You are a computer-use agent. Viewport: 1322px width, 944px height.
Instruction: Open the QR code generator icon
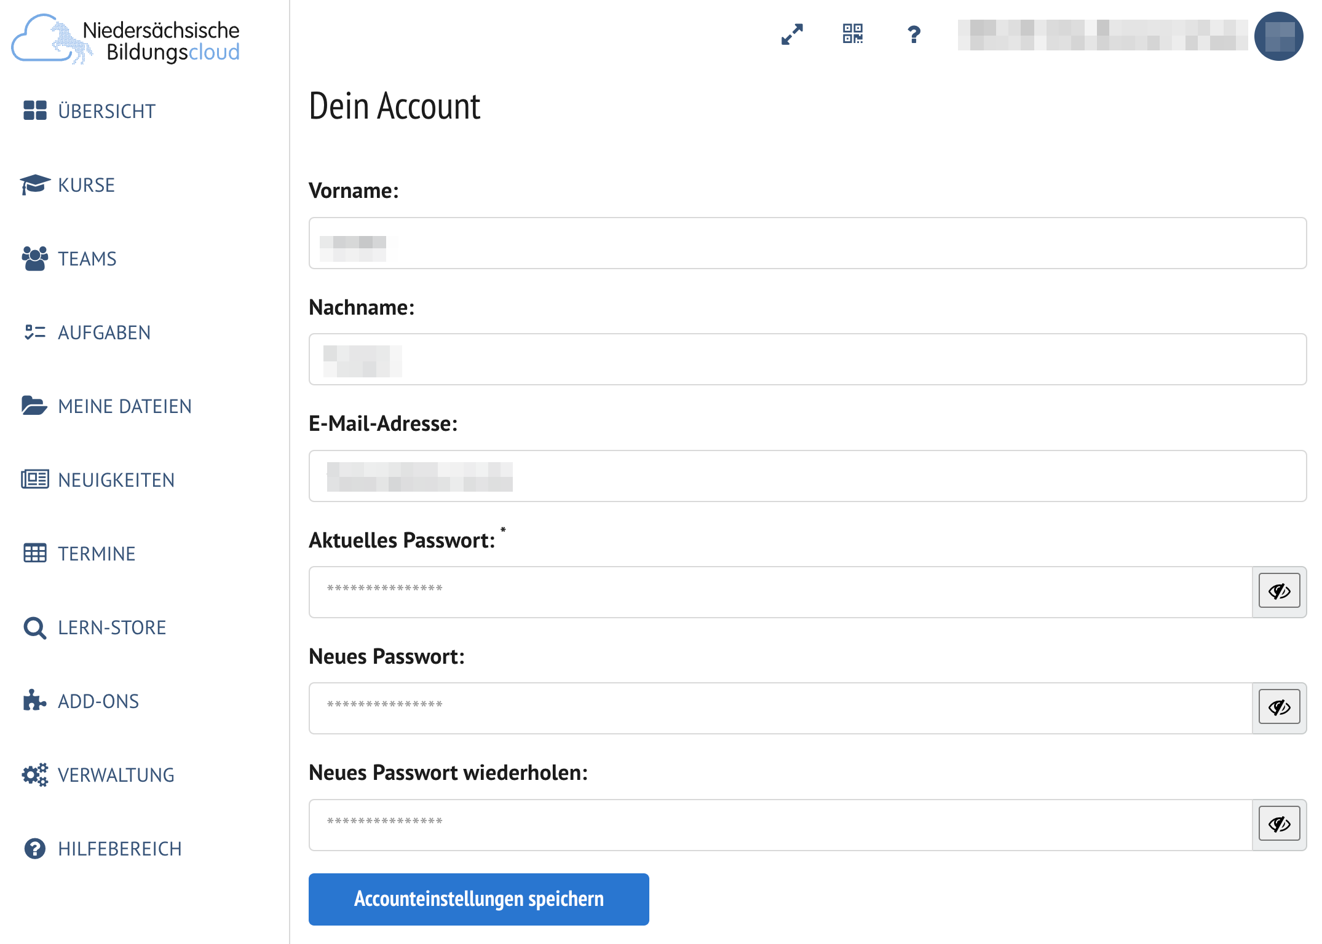point(853,34)
